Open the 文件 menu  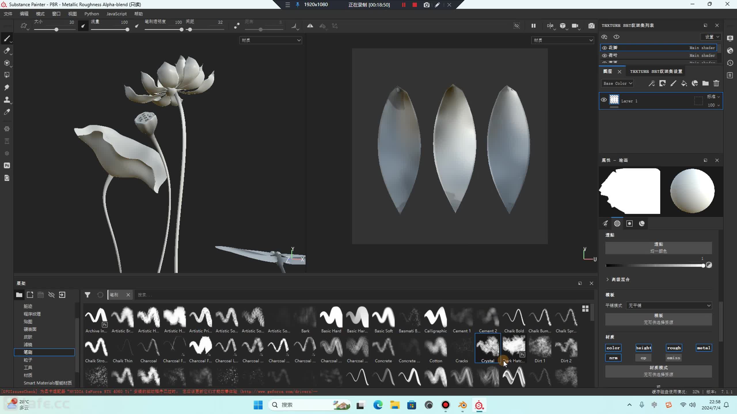[x=8, y=14]
